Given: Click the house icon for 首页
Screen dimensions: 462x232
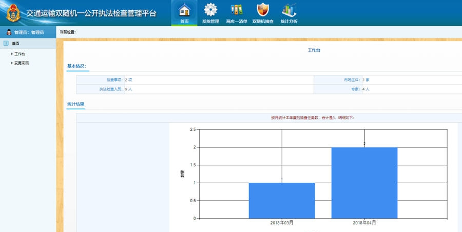Looking at the screenshot, I should tap(184, 10).
